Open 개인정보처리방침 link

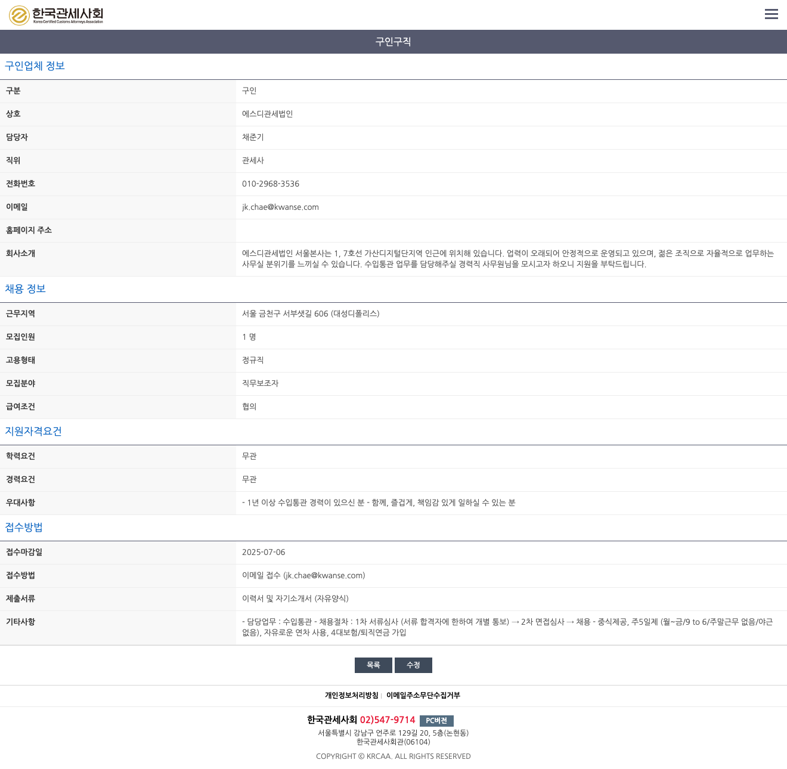coord(352,696)
